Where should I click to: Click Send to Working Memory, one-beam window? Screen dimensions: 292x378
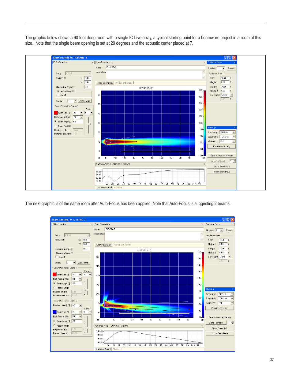pyautogui.click(x=222, y=156)
